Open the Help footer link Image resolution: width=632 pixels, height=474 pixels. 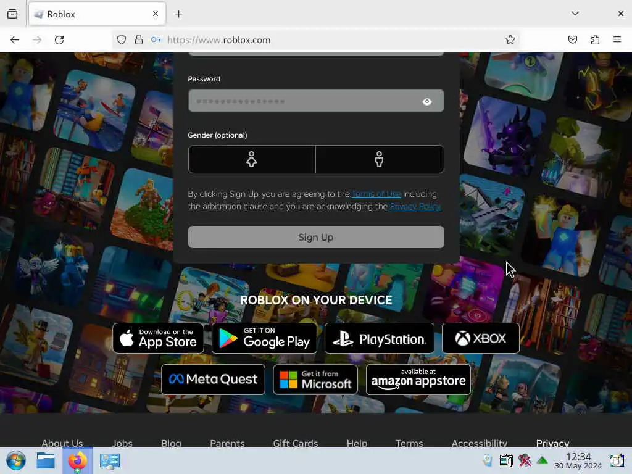[357, 443]
